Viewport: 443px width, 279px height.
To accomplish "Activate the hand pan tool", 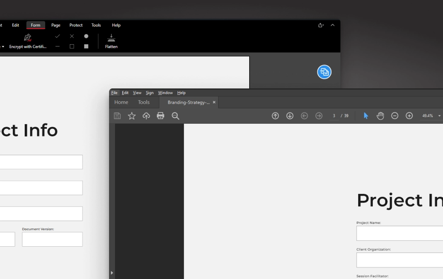I will (380, 116).
